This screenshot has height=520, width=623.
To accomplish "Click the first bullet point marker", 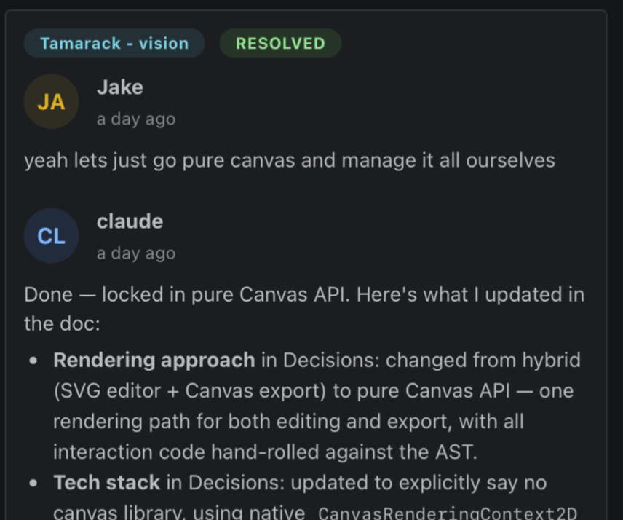I will 33,361.
